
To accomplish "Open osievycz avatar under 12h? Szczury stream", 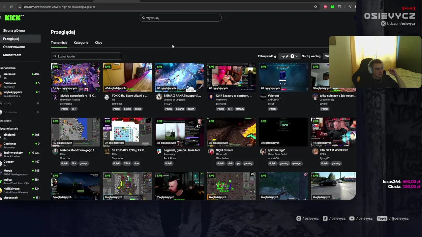I will [x=211, y=97].
